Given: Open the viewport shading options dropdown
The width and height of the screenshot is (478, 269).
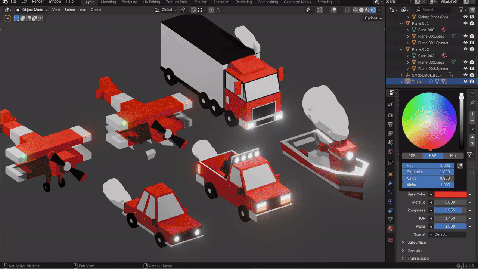Looking at the screenshot, I should [x=380, y=10].
